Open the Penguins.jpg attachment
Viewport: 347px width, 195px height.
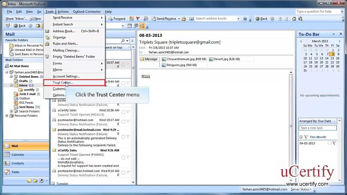tap(179, 65)
